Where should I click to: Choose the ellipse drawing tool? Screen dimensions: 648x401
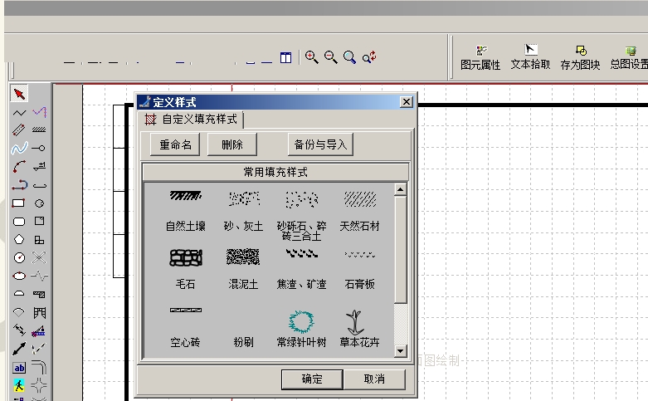[19, 276]
